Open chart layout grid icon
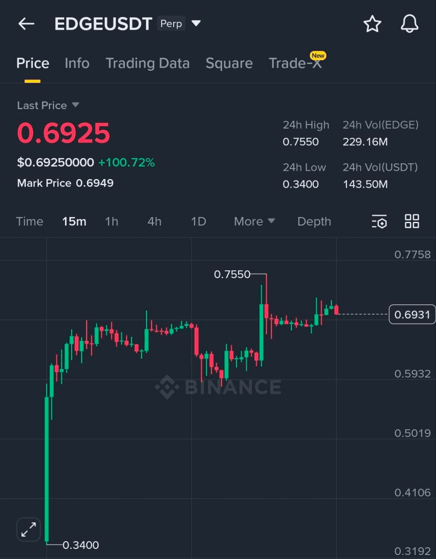 pyautogui.click(x=412, y=221)
